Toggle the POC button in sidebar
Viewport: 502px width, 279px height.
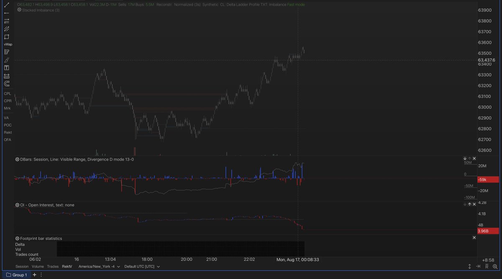[8, 125]
